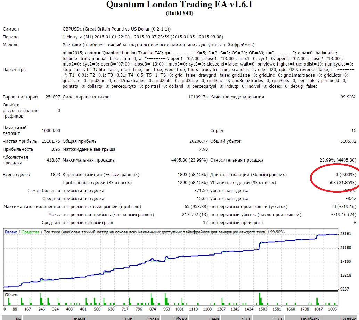Click the Параметры label
Image resolution: width=359 pixels, height=320 pixels.
coord(15,70)
